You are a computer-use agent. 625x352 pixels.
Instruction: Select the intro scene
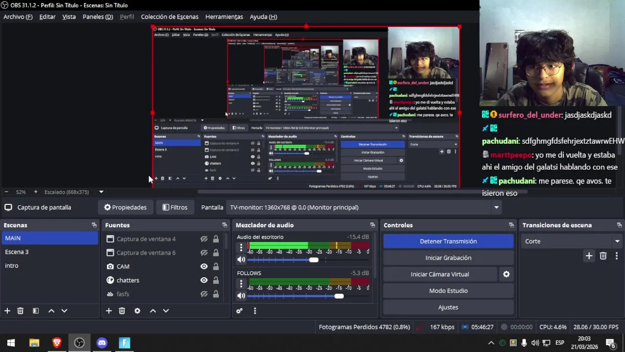coord(50,265)
